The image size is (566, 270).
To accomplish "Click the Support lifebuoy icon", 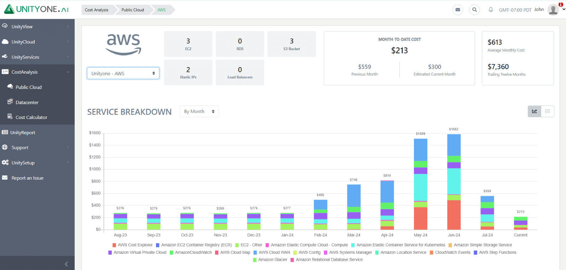I will click(5, 147).
